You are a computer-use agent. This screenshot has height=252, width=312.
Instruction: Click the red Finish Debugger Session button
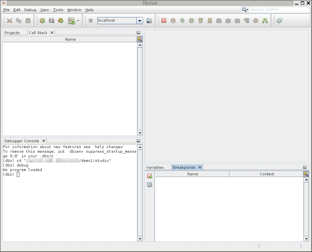(x=164, y=20)
